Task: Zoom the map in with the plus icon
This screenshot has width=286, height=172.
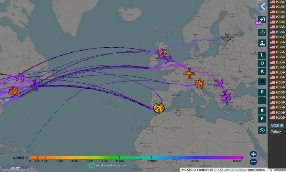Action: tap(253, 154)
